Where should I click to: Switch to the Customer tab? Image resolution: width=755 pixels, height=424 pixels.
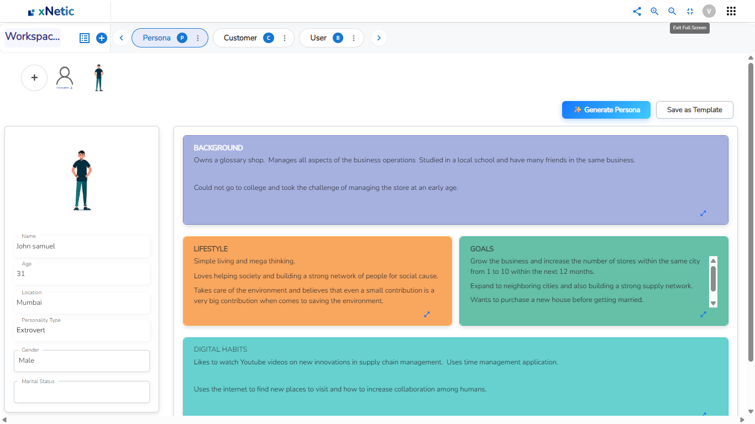pos(240,38)
